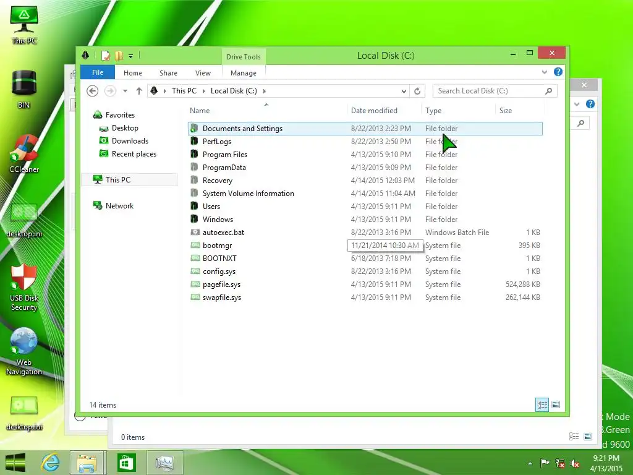Sort by the Size column header

pos(520,110)
